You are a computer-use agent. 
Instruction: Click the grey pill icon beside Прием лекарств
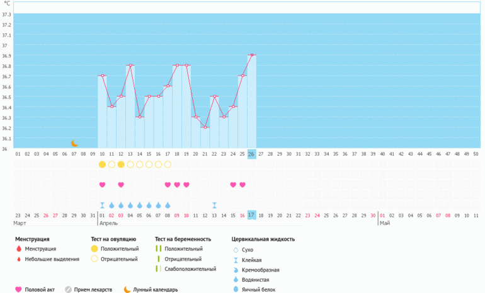(69, 290)
